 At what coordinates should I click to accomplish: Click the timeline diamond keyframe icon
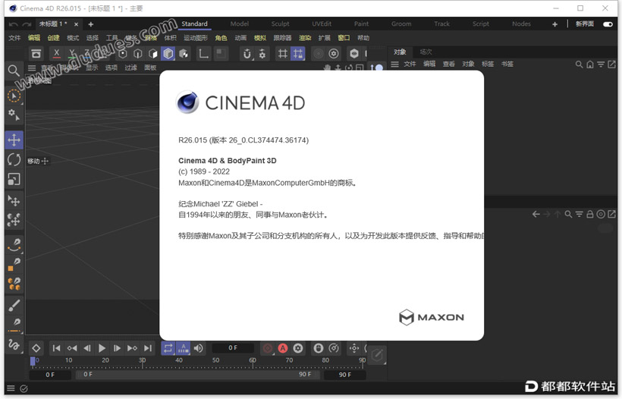pos(36,348)
